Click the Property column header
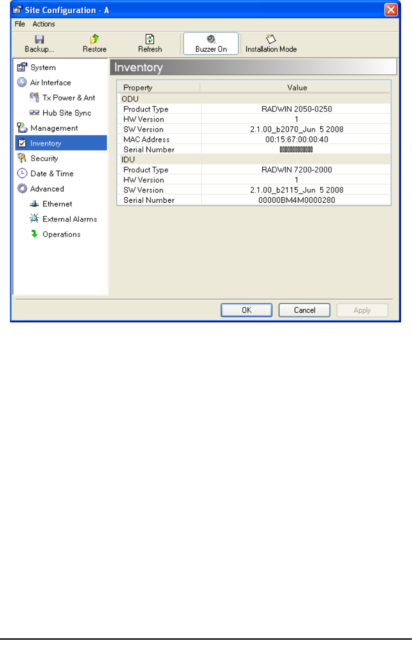Image resolution: width=412 pixels, height=647 pixels. tap(158, 87)
